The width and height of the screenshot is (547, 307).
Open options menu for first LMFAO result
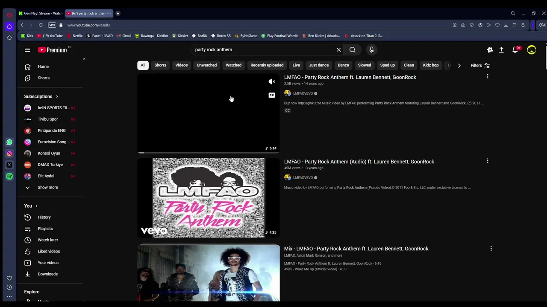[488, 76]
